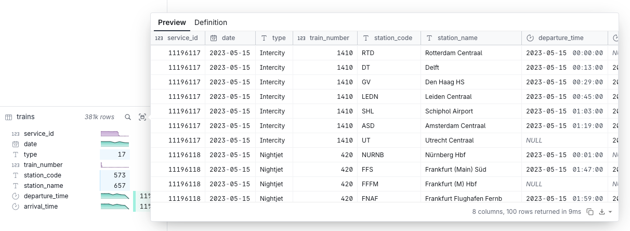Click the calendar icon in date column header

pyautogui.click(x=214, y=38)
